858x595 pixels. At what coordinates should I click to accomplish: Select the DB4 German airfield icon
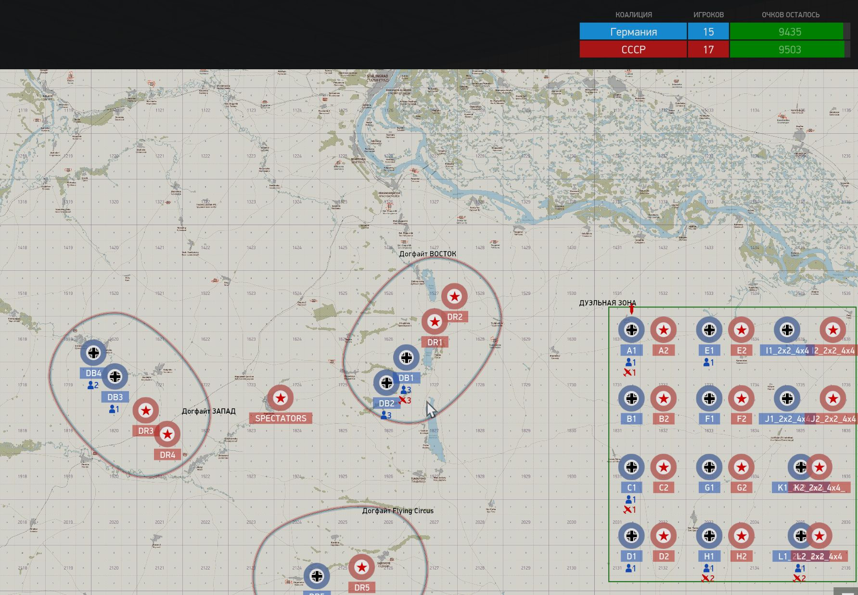[x=93, y=353]
